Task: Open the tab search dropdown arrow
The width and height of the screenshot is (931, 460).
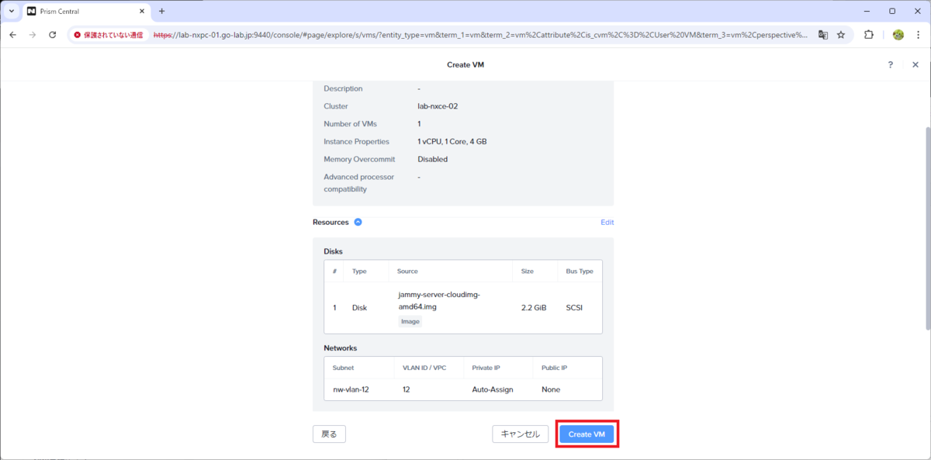Action: point(12,11)
